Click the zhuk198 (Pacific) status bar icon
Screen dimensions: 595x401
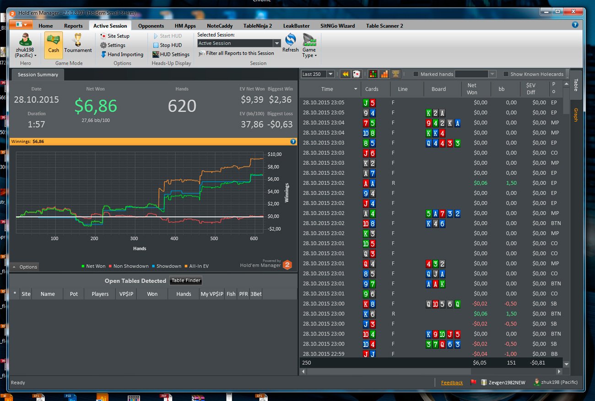point(537,382)
